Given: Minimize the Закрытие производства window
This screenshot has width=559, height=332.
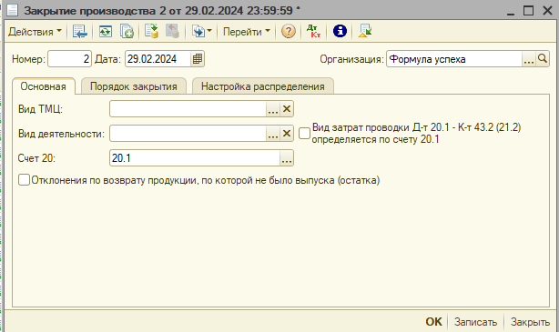Looking at the screenshot, I should click(511, 11).
